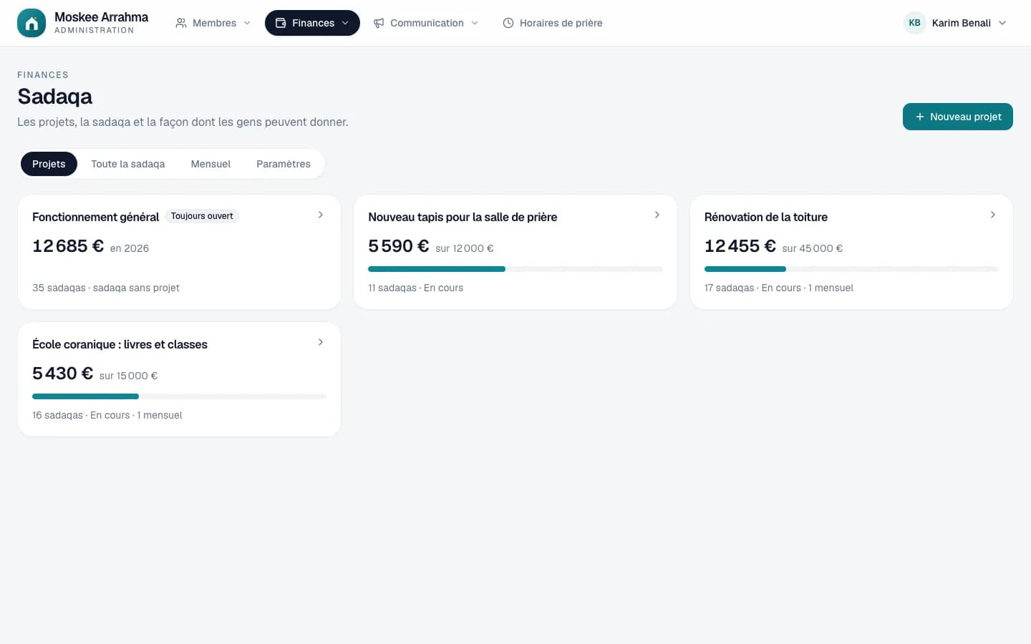Click the Nouveau tapis progress bar
Image resolution: width=1031 pixels, height=644 pixels.
pyautogui.click(x=515, y=269)
